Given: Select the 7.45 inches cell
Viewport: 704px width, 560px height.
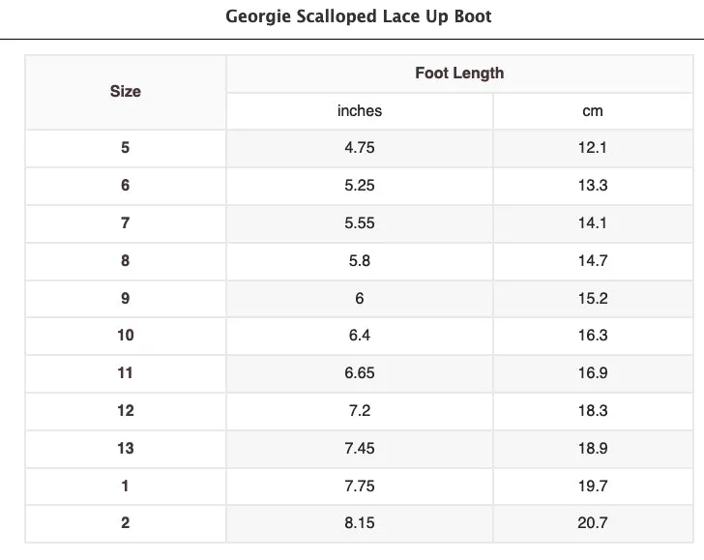Looking at the screenshot, I should pyautogui.click(x=360, y=449).
